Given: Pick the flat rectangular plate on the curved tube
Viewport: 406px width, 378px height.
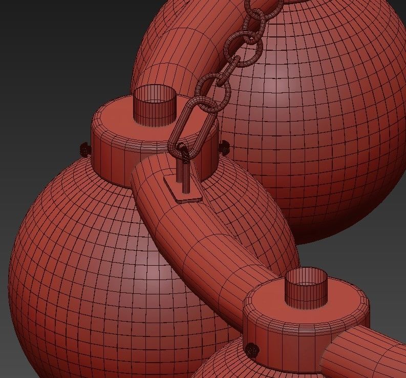Looking at the screenshot, I should pos(183,189).
